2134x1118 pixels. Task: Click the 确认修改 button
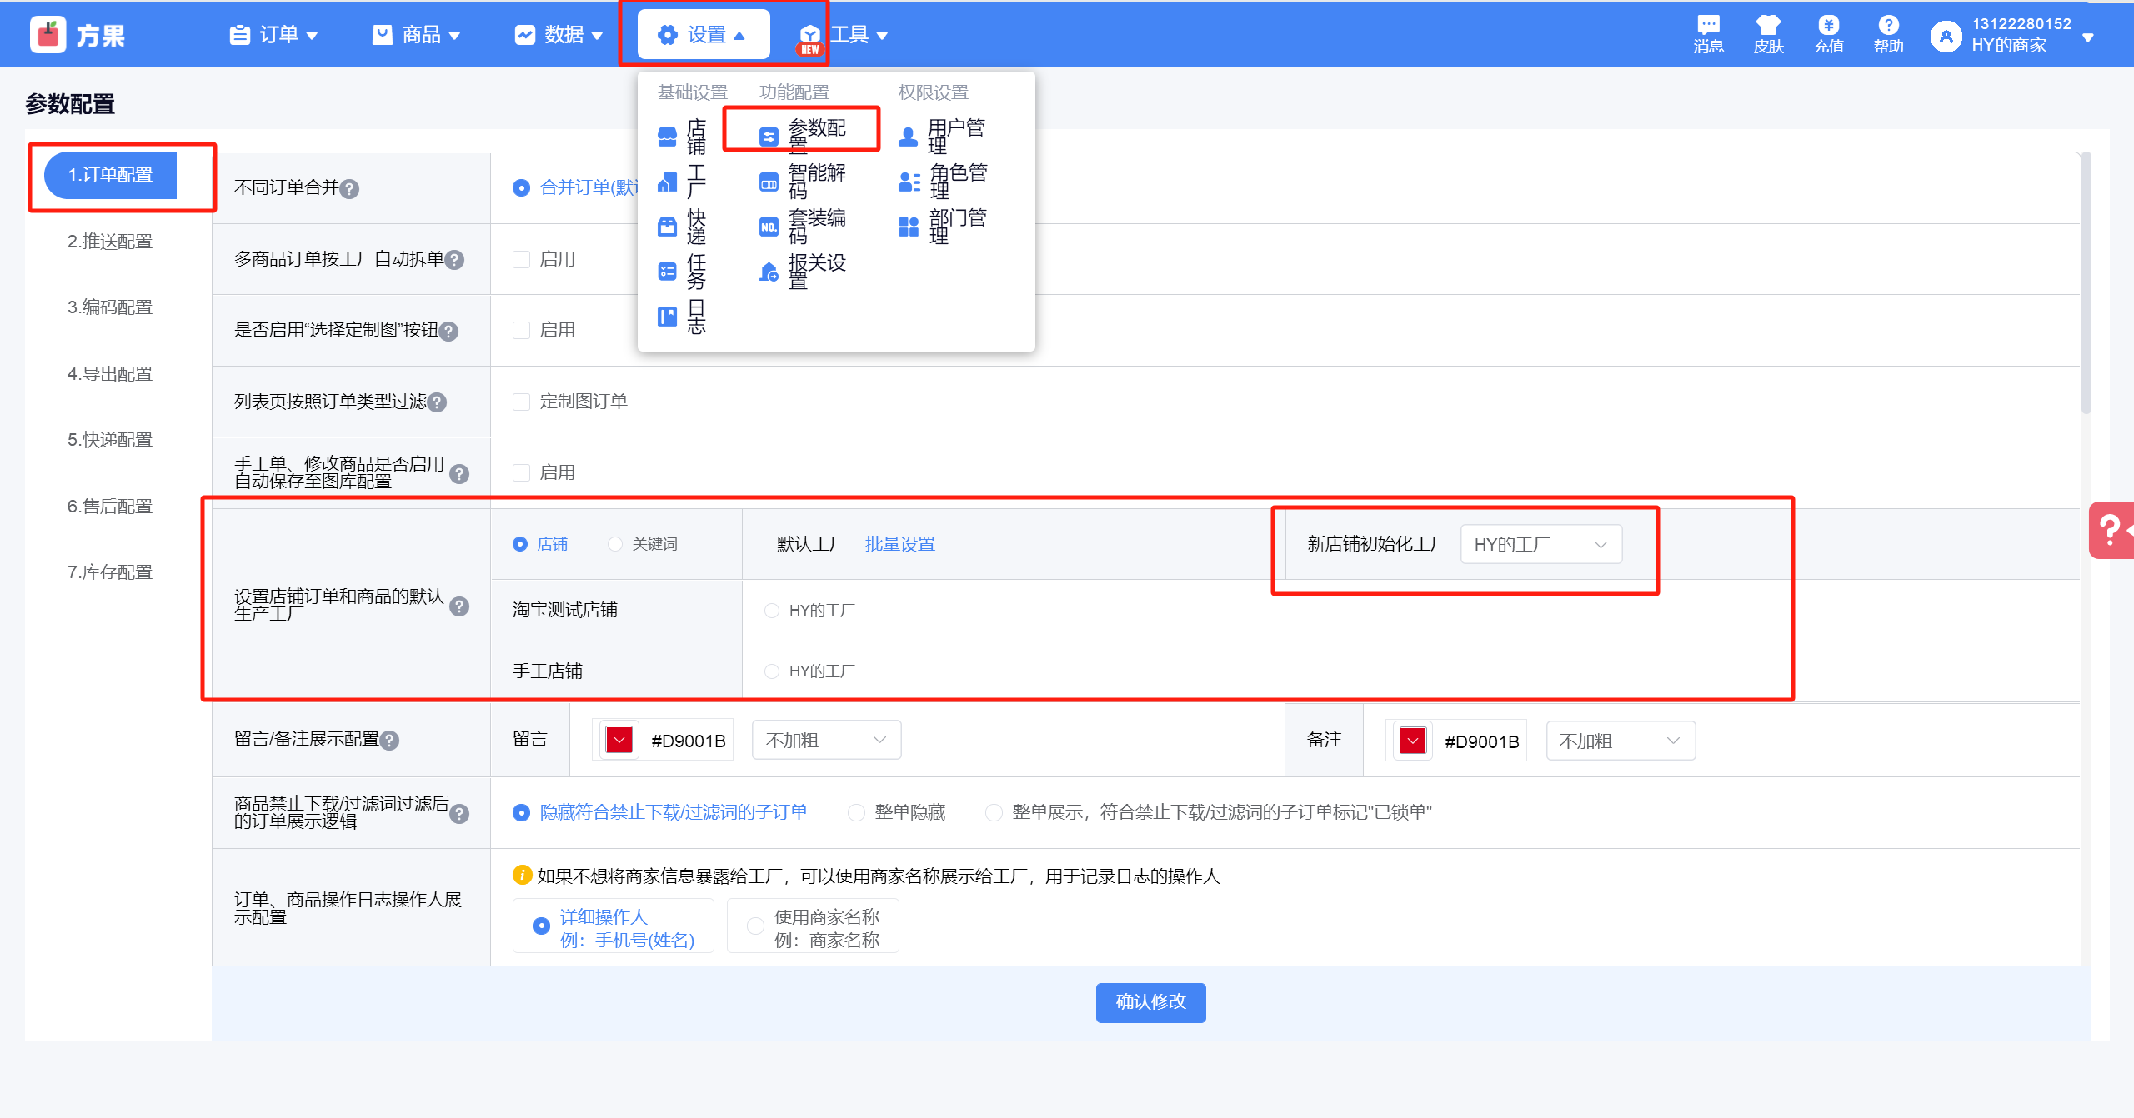click(1150, 1002)
